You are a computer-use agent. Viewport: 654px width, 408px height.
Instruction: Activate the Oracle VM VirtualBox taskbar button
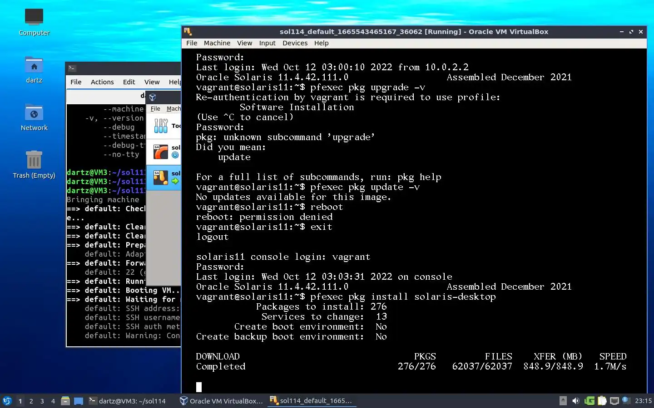pyautogui.click(x=221, y=401)
